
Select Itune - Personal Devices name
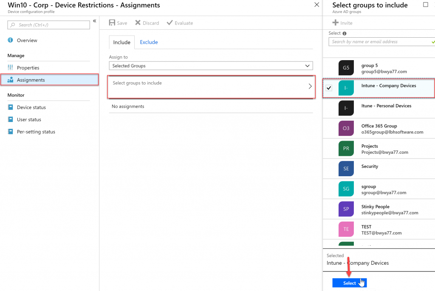[x=386, y=106]
